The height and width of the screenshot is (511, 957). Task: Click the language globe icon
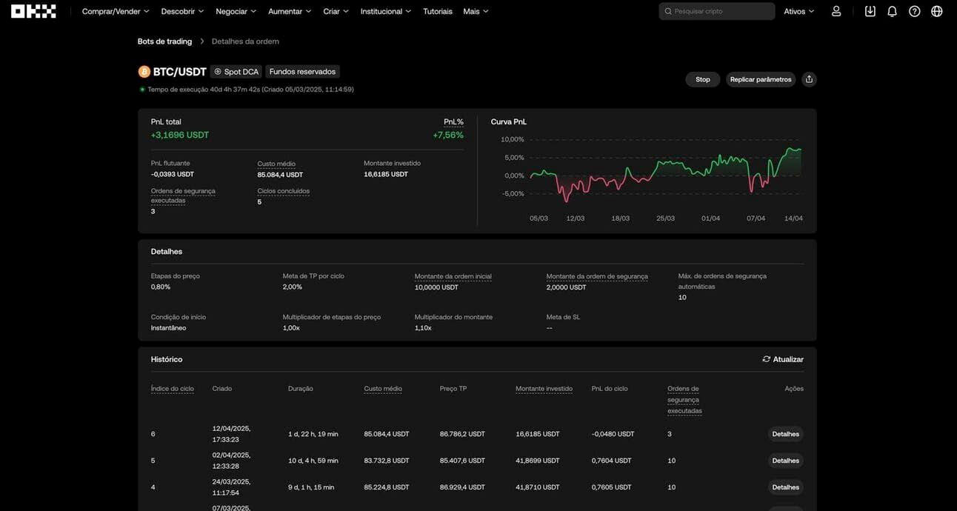click(936, 11)
